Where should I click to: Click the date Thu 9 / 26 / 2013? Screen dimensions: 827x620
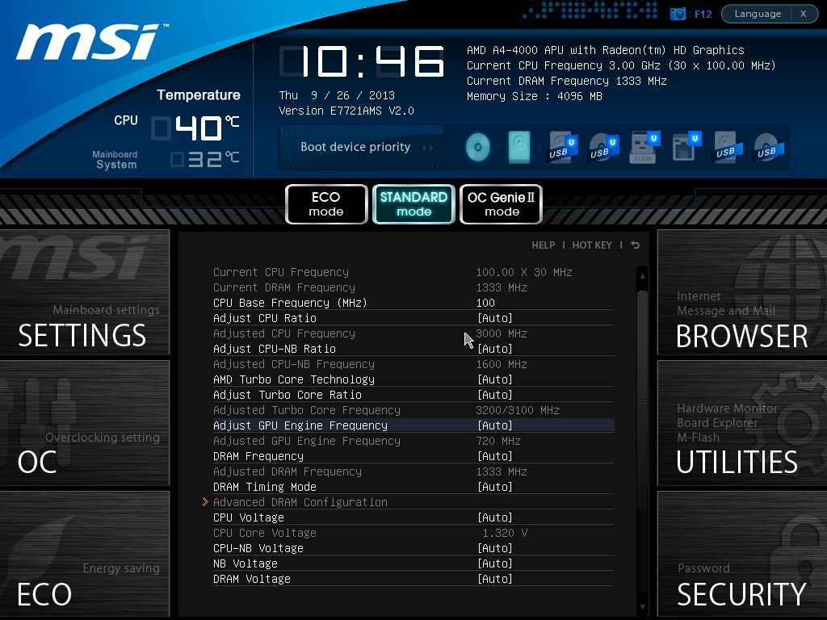(337, 95)
